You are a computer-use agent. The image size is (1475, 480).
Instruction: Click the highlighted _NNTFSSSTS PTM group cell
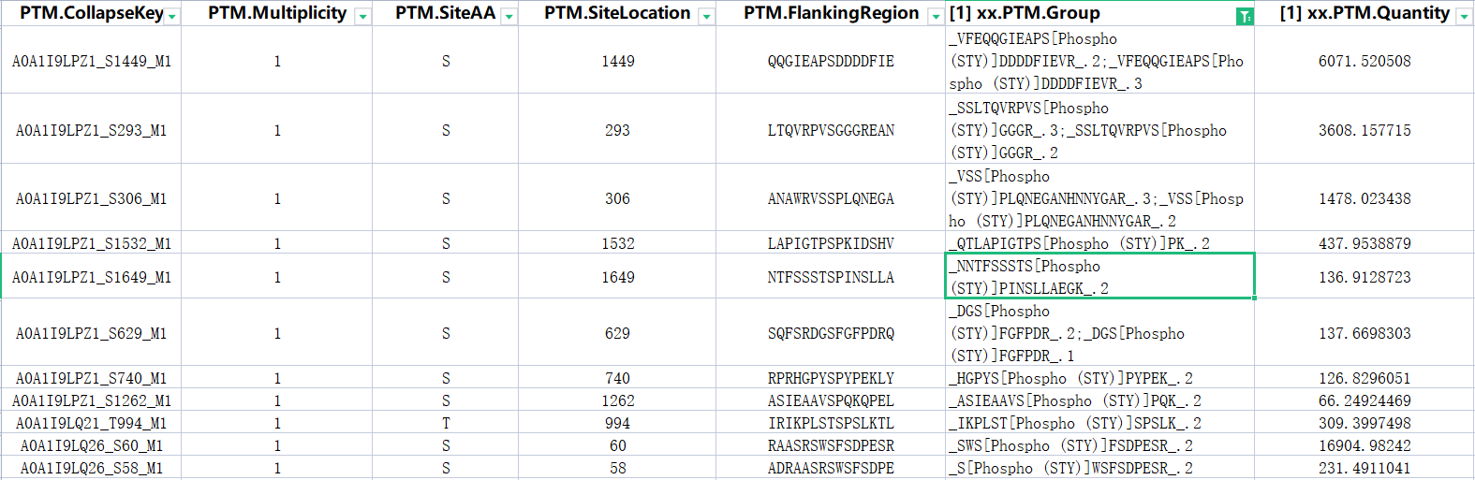coord(1099,277)
